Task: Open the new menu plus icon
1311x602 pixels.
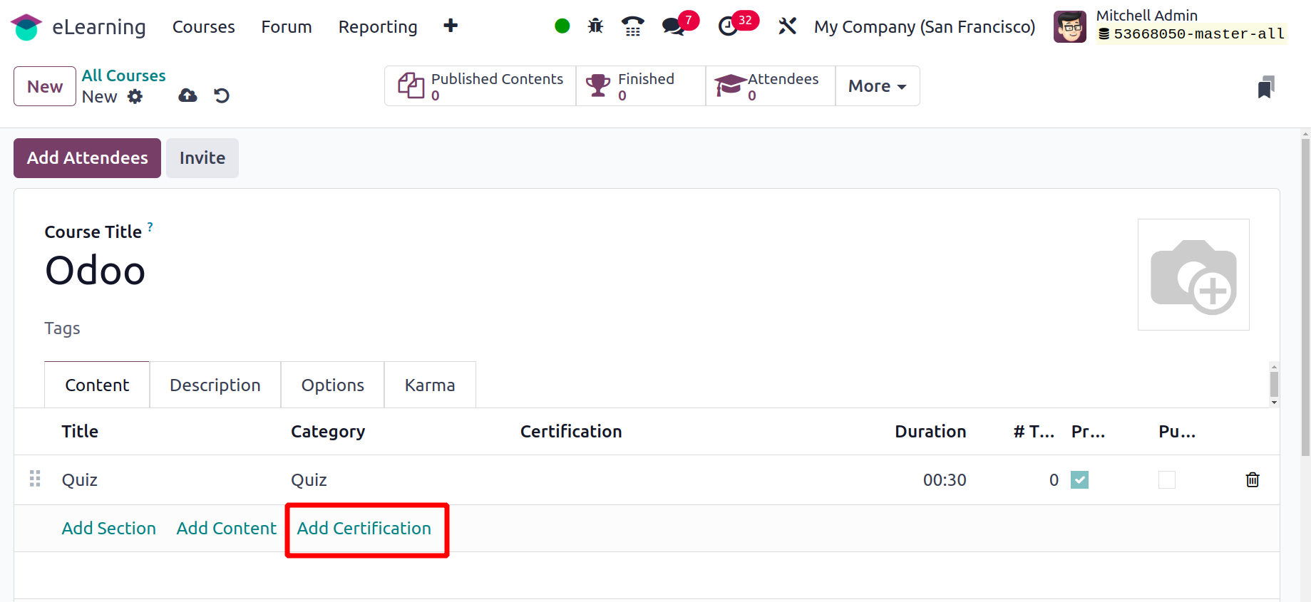Action: pos(451,26)
